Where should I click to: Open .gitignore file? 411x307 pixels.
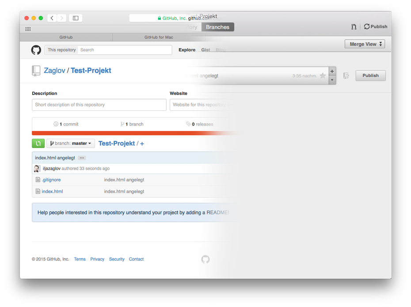[x=51, y=180]
